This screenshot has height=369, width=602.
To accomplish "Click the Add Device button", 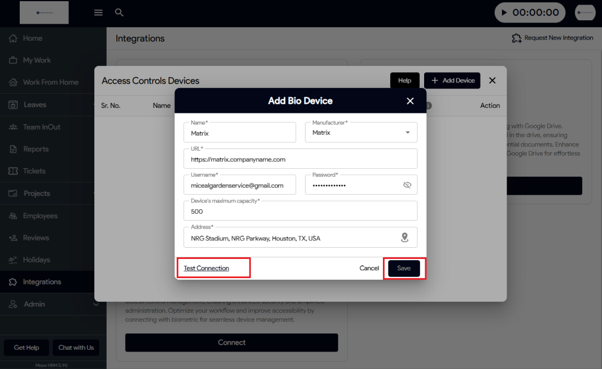I will click(452, 81).
